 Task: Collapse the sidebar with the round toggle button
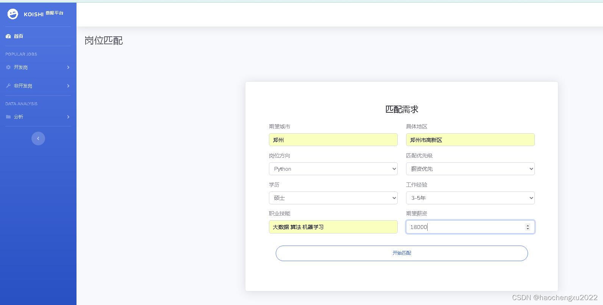click(38, 138)
